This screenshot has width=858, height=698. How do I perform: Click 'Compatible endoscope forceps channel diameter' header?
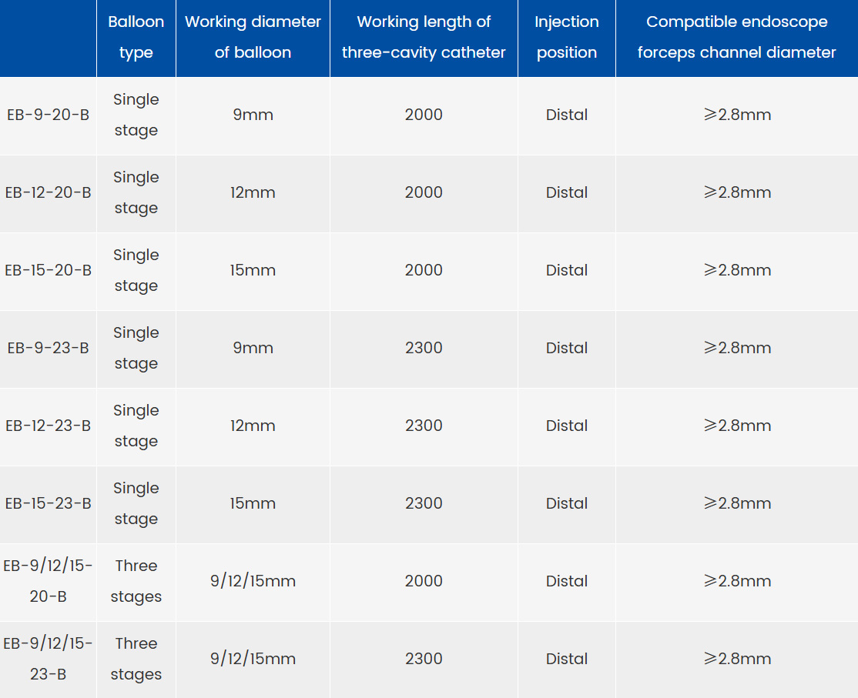pos(736,37)
